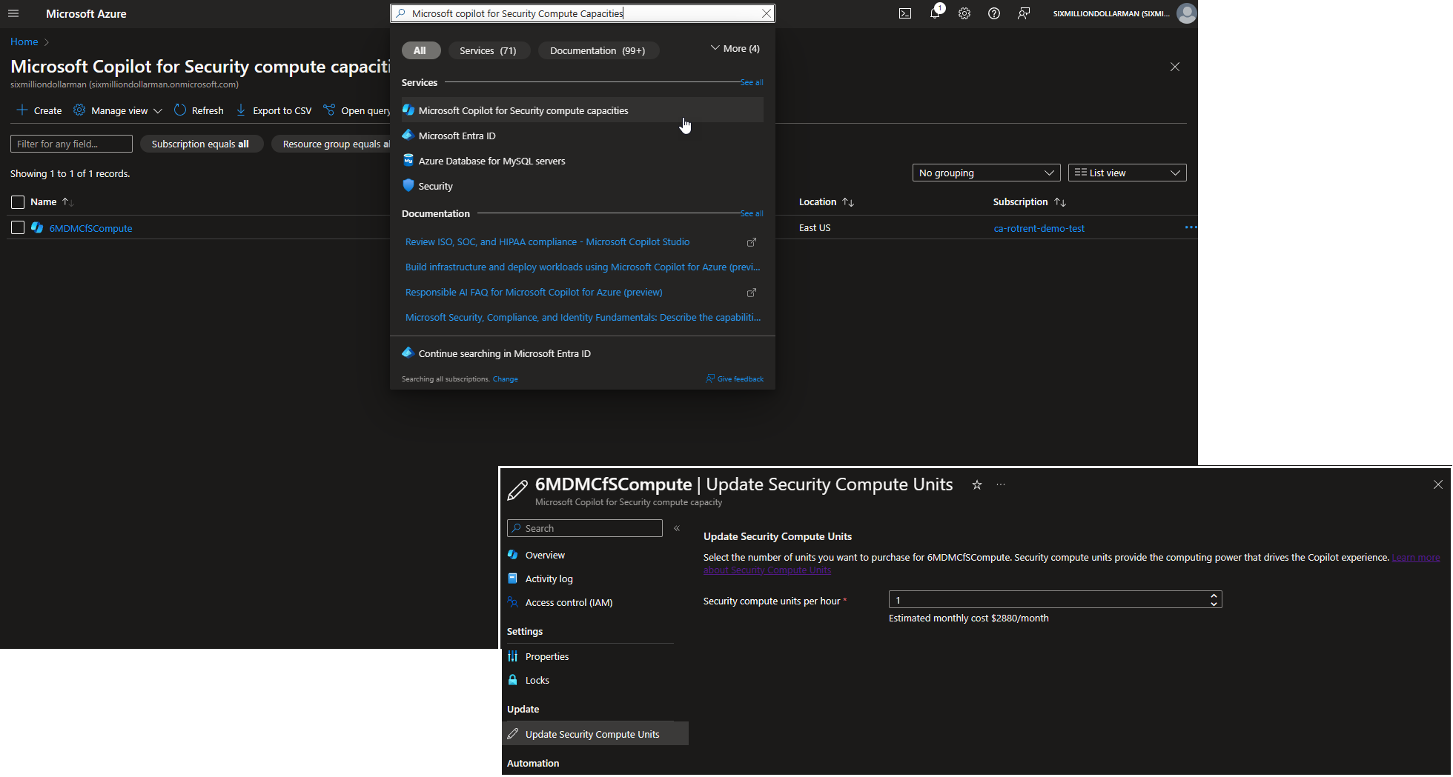Open the Azure portal hamburger menu
Viewport: 1453px width, 777px height.
[13, 13]
